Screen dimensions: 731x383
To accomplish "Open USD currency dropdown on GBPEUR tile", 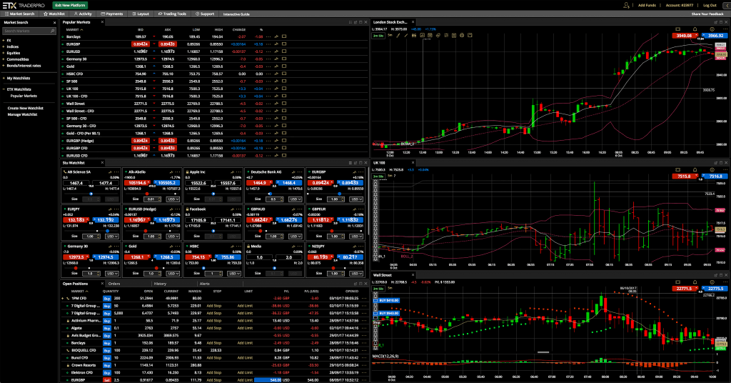I will [x=356, y=236].
